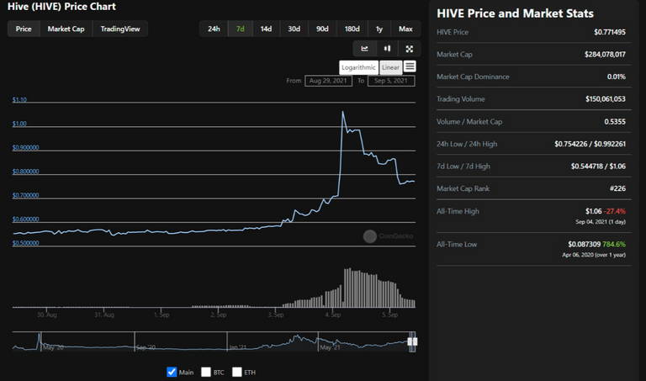Click the All-Time Low $0.087309 value

coord(585,244)
